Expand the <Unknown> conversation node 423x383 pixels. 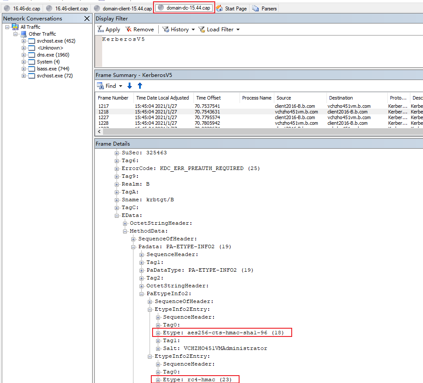pyautogui.click(x=24, y=48)
